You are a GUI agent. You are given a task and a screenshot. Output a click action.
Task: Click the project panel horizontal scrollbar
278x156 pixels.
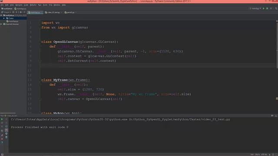8,113
